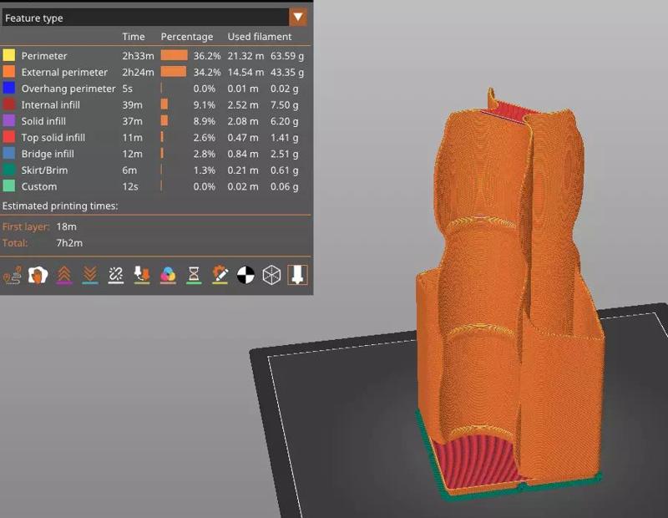Toggle Solid infill visibility label
This screenshot has width=668, height=518.
click(x=43, y=121)
